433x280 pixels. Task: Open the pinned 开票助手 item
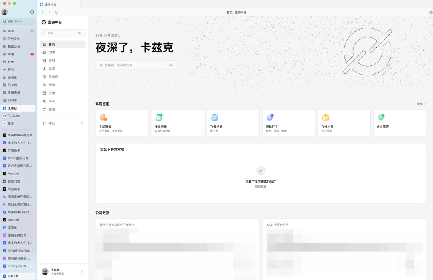coord(18,151)
